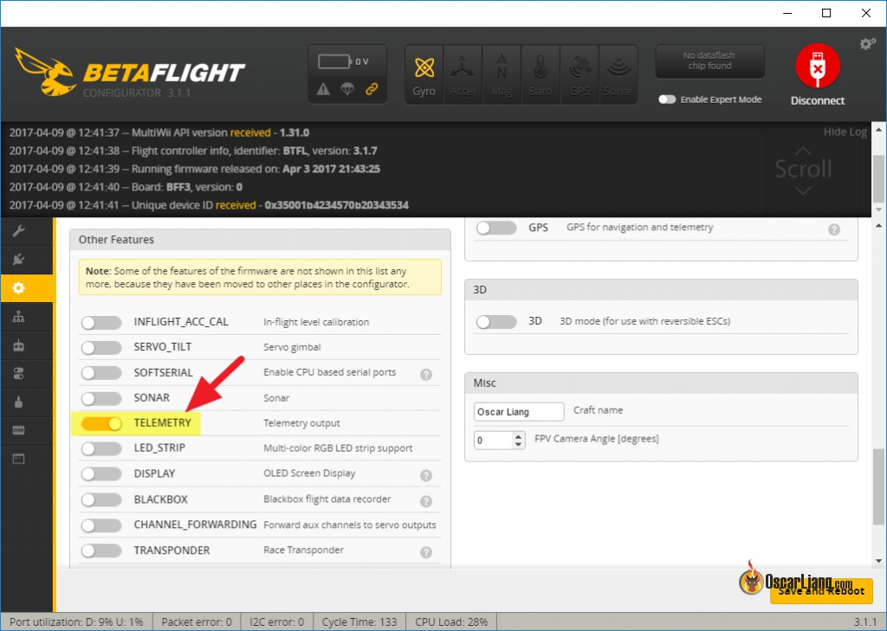Image resolution: width=887 pixels, height=631 pixels.
Task: Click the Sonar sensor icon
Action: pyautogui.click(x=618, y=75)
